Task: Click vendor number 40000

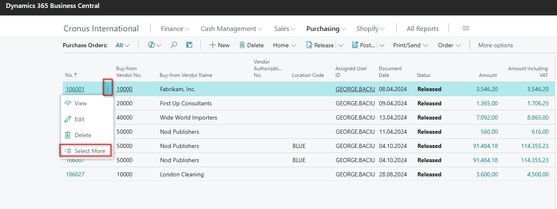Action: (x=124, y=117)
